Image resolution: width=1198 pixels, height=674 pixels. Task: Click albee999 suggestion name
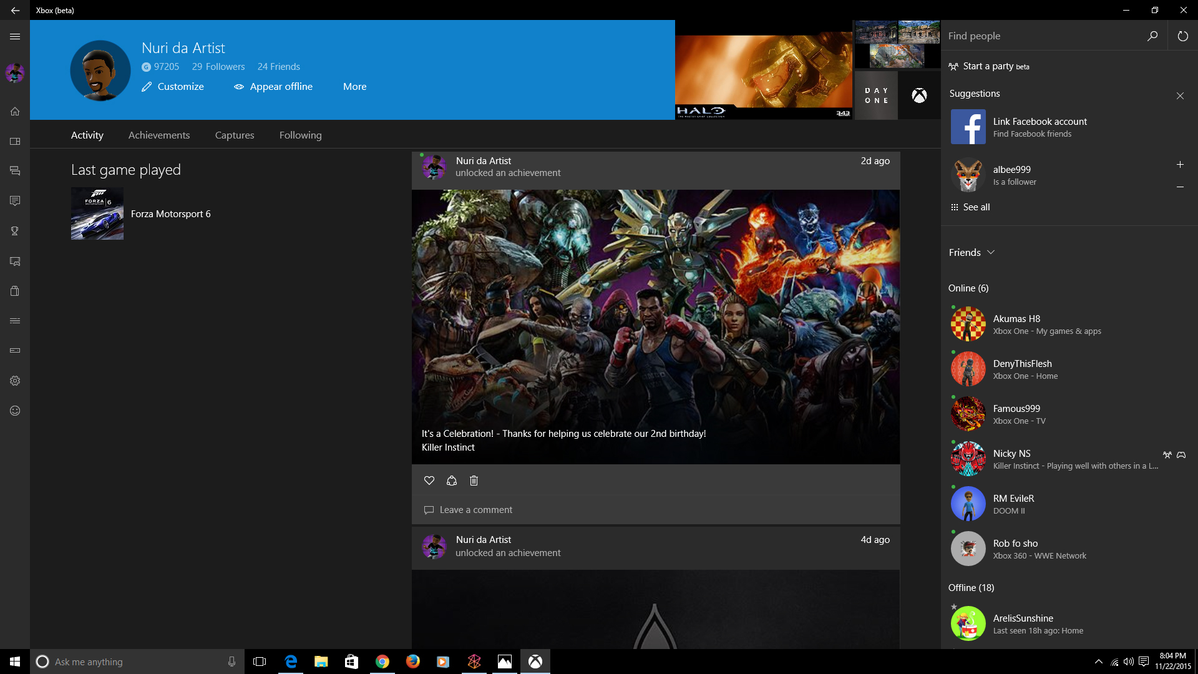[x=1011, y=170]
